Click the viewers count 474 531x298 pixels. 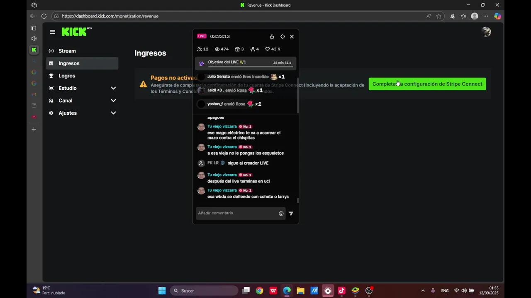coord(222,49)
